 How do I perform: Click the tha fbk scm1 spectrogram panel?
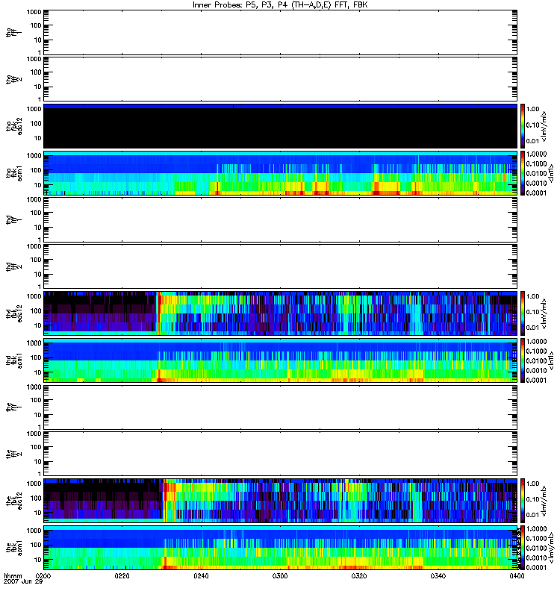tap(280, 173)
